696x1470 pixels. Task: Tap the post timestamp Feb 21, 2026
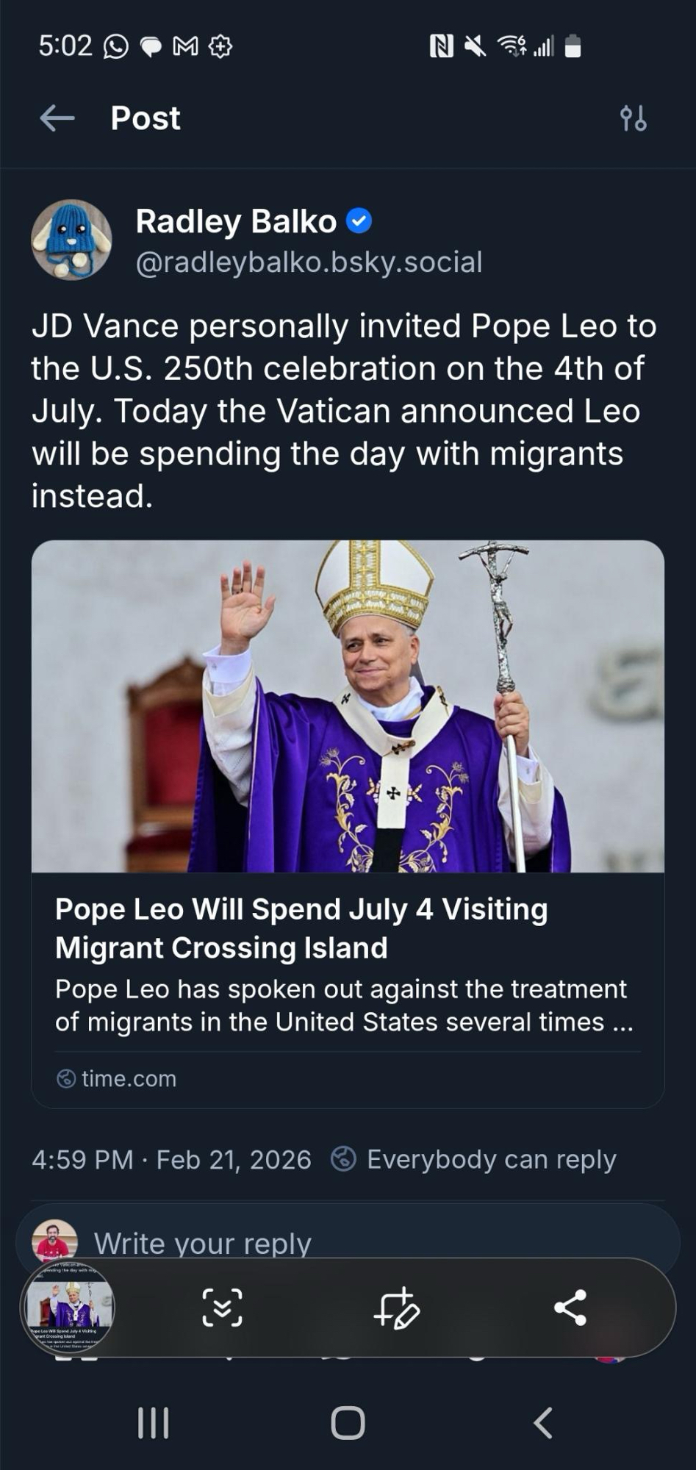(x=171, y=1159)
